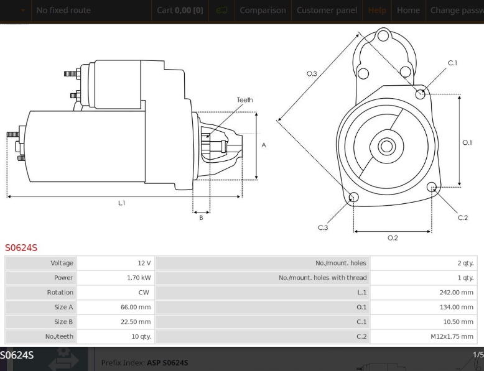Screen dimensions: 484x371
Task: Open the delivery truck icon in top bar
Action: (221, 11)
